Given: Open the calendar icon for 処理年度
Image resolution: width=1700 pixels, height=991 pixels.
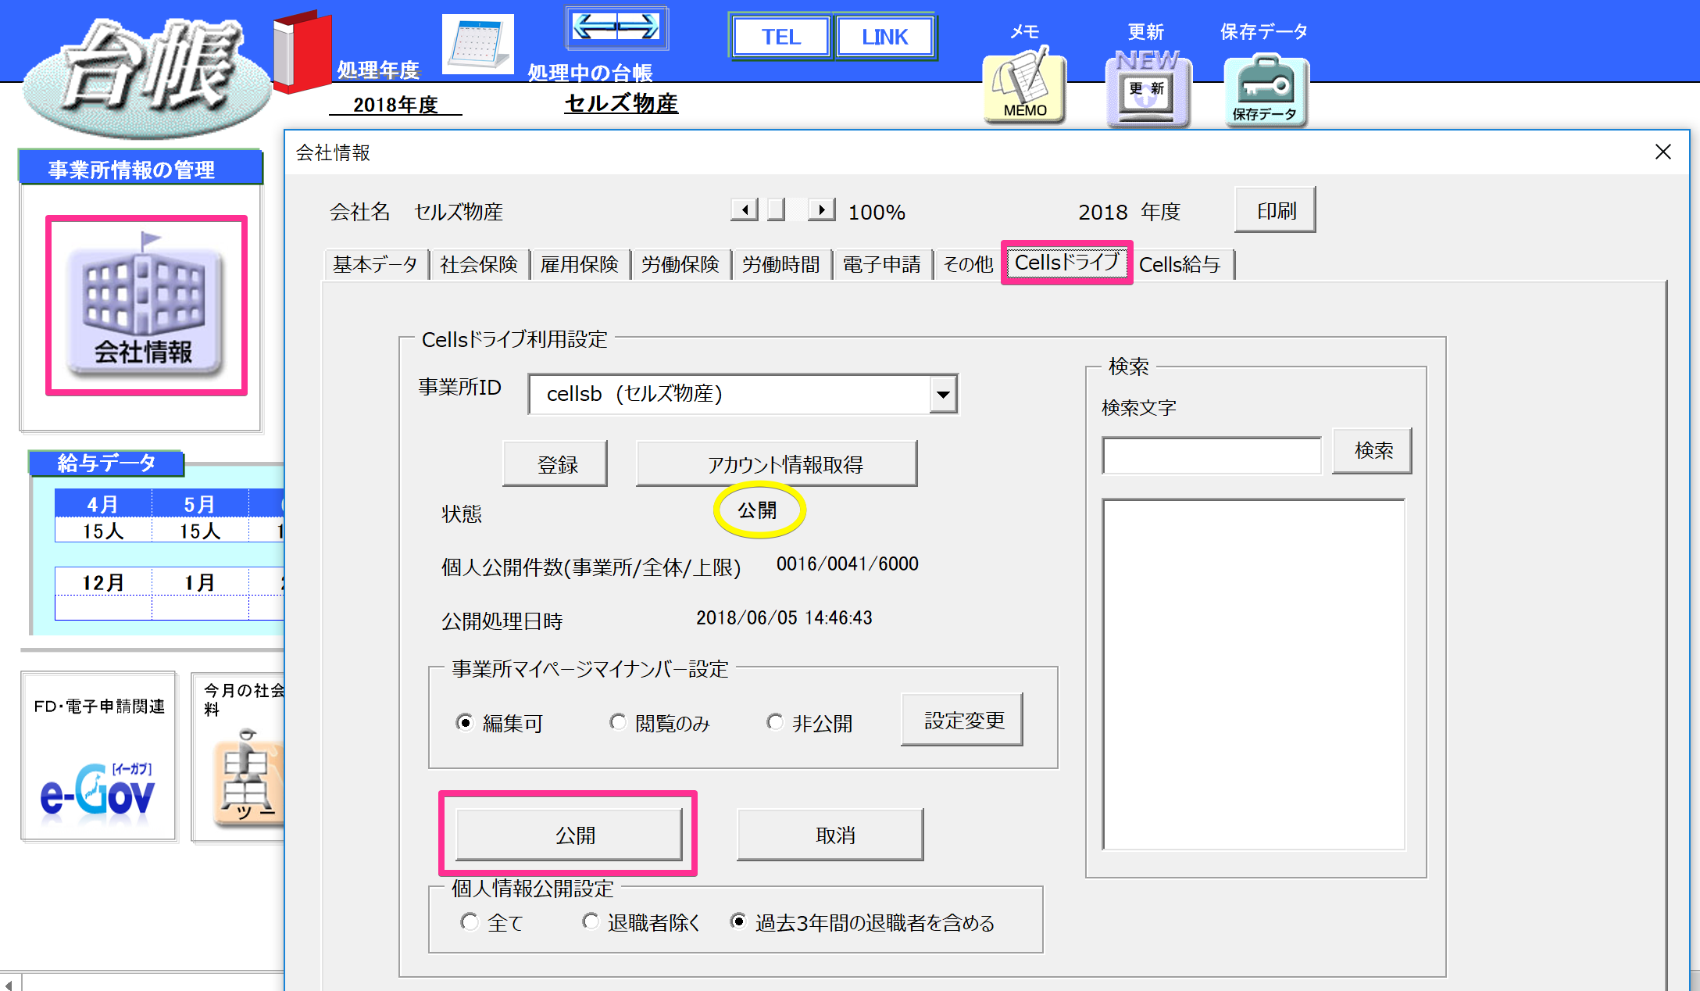Looking at the screenshot, I should pyautogui.click(x=477, y=44).
